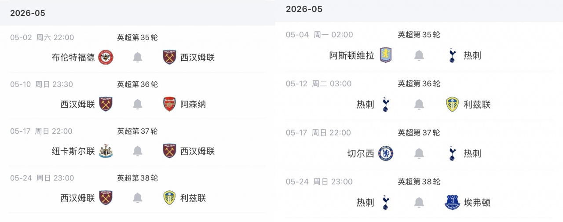Viewport: 563px width, 222px height.
Task: Click the Everton club crest
Action: [452, 202]
